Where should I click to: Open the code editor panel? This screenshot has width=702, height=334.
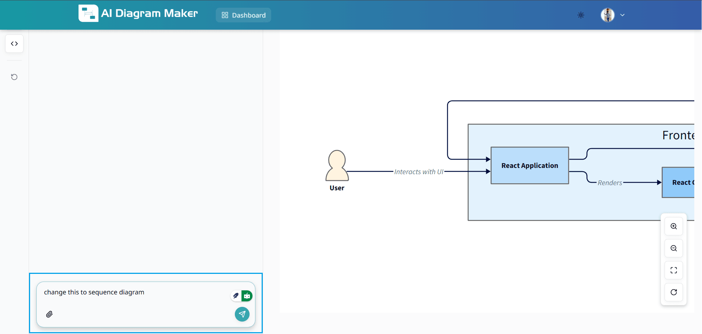pos(14,44)
